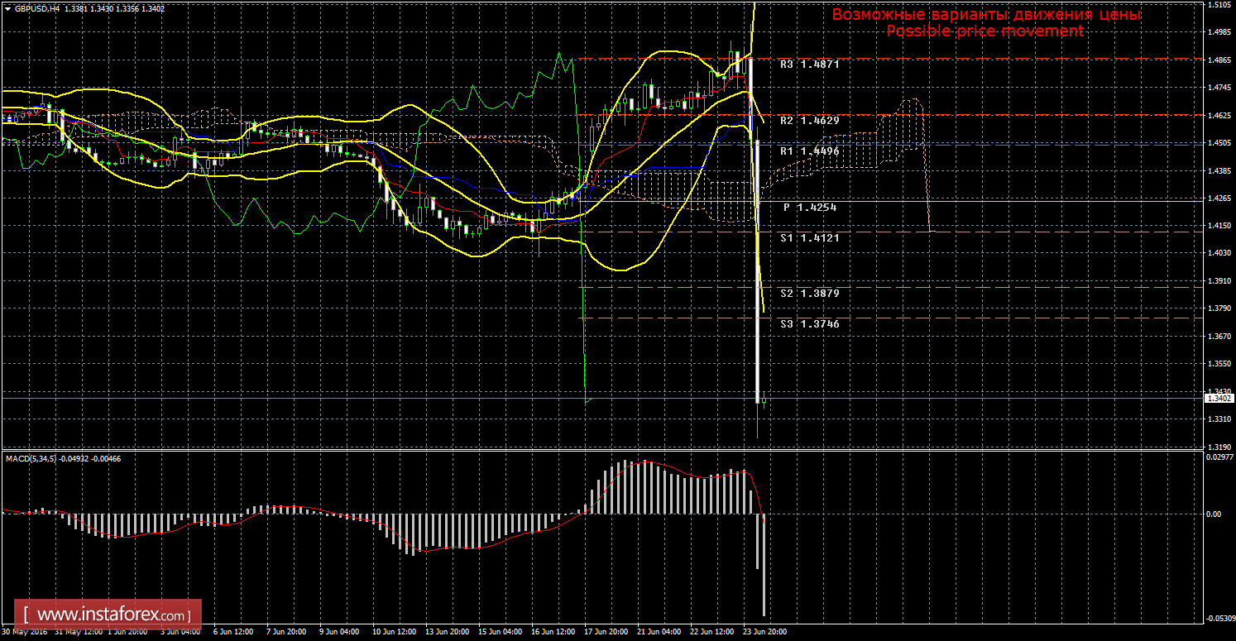Click the current price tag 1.3402
Image resolution: width=1236 pixels, height=641 pixels.
click(x=1219, y=399)
